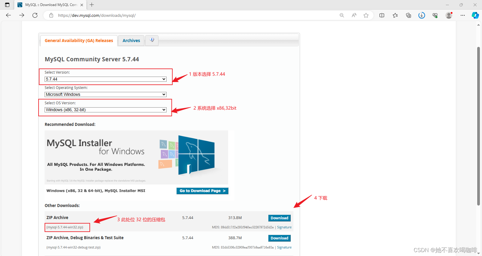Viewport: 482px width, 256px height.
Task: Switch to General Availability (GA) Releases tab
Action: click(x=79, y=41)
